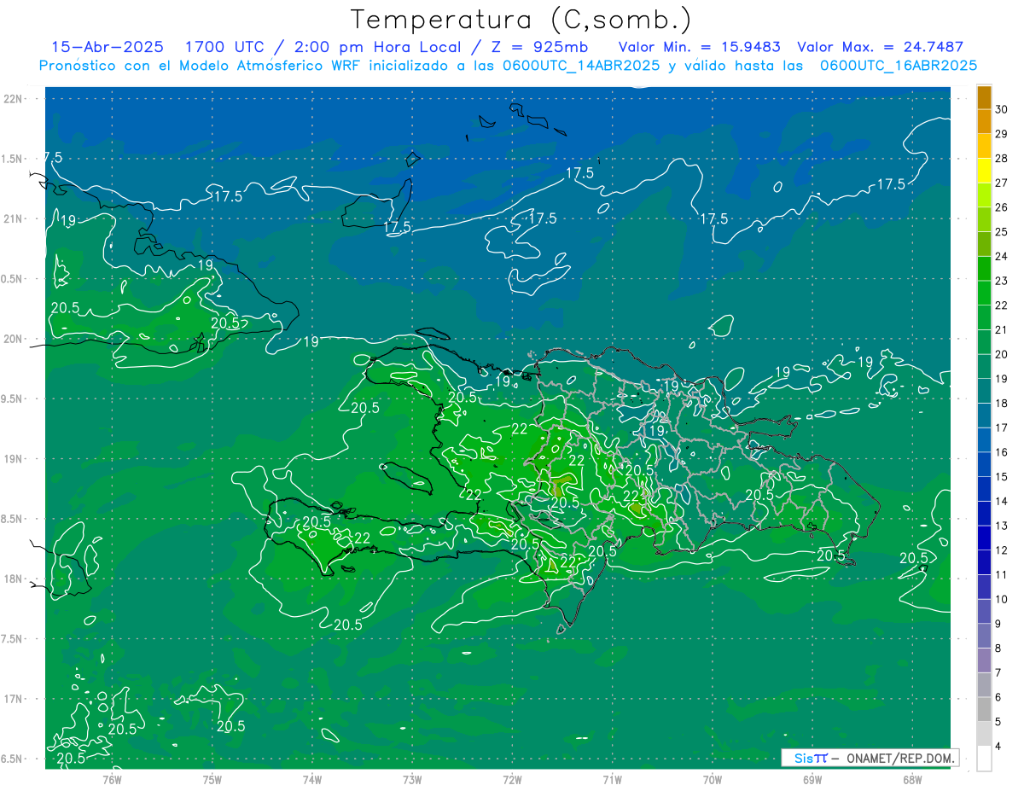
Task: Click the 17N latitude axis label
Action: click(x=13, y=699)
